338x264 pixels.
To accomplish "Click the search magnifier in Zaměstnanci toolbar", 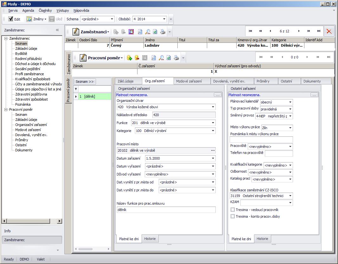I will (x=147, y=32).
